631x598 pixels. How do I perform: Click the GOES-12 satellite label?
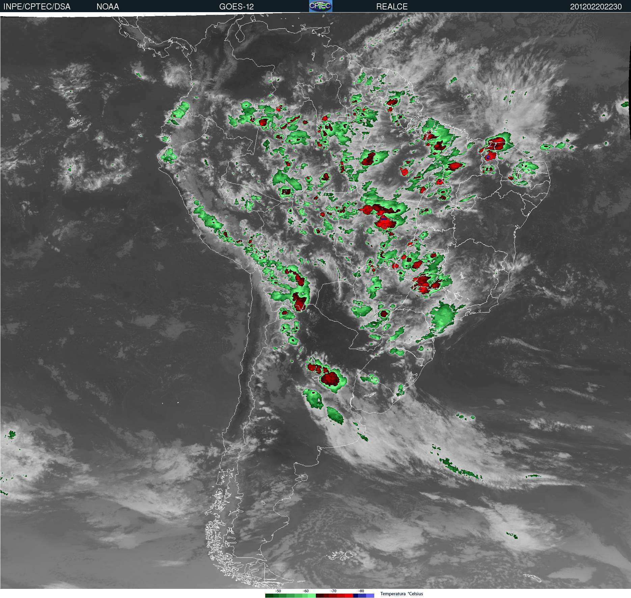click(237, 7)
